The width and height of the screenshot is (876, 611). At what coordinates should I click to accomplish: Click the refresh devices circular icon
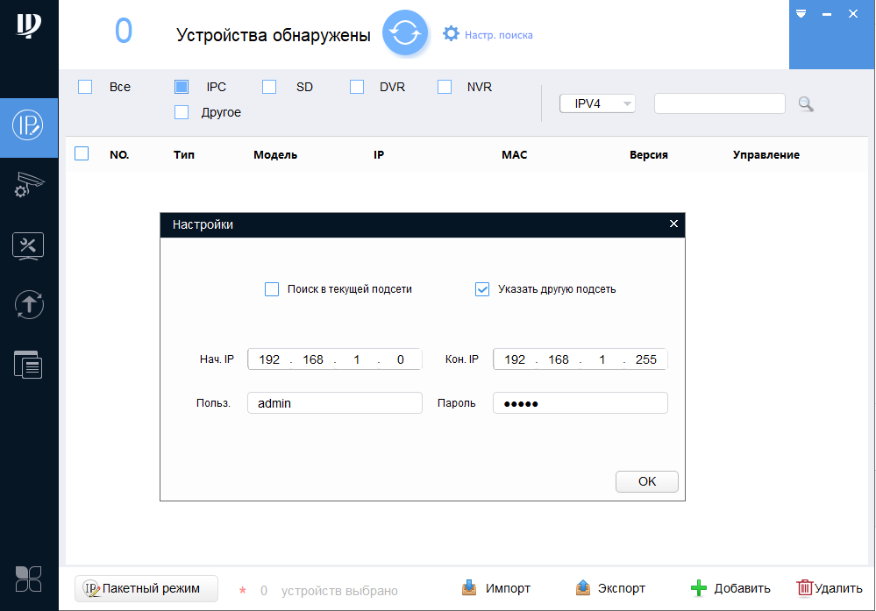point(405,34)
